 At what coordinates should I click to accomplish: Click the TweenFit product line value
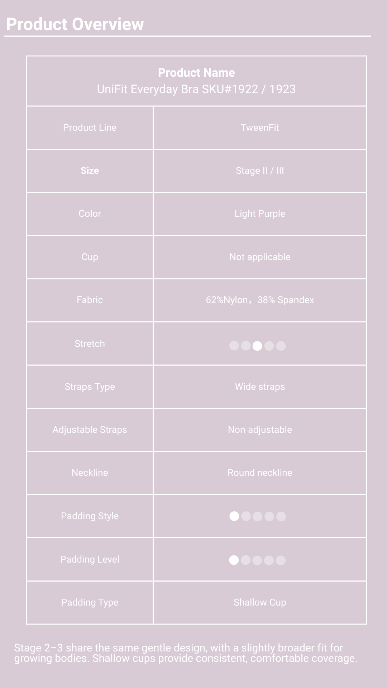(x=260, y=128)
